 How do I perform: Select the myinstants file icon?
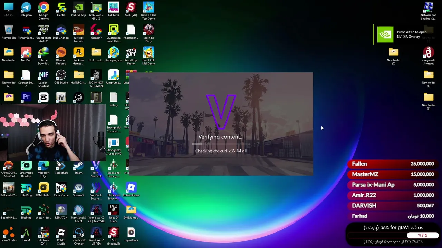tap(131, 234)
